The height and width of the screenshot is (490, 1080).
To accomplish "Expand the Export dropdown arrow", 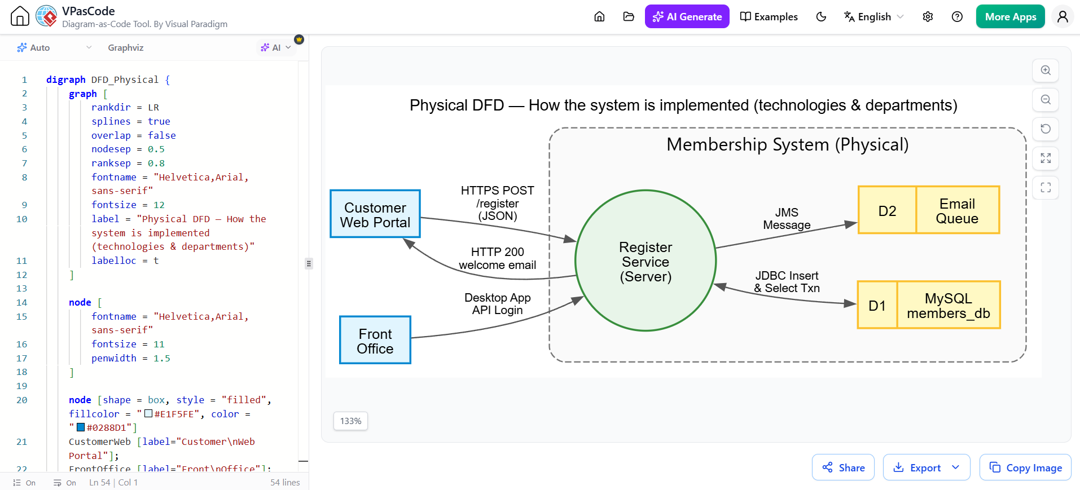I will coord(956,467).
